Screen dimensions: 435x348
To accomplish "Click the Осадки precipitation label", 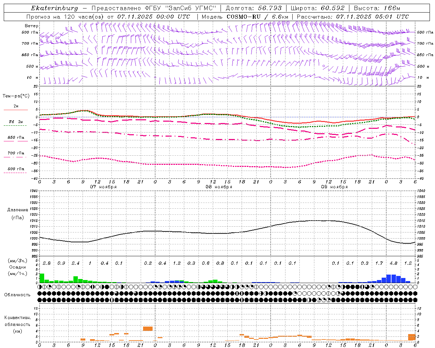I will tap(17, 267).
